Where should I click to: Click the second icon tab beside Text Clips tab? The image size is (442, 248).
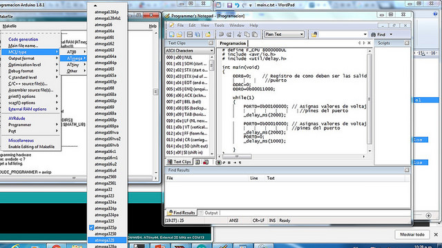click(x=198, y=162)
